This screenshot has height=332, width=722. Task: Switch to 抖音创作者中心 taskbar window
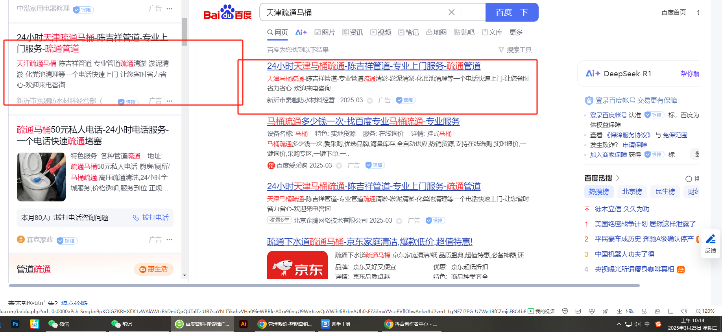(412, 324)
